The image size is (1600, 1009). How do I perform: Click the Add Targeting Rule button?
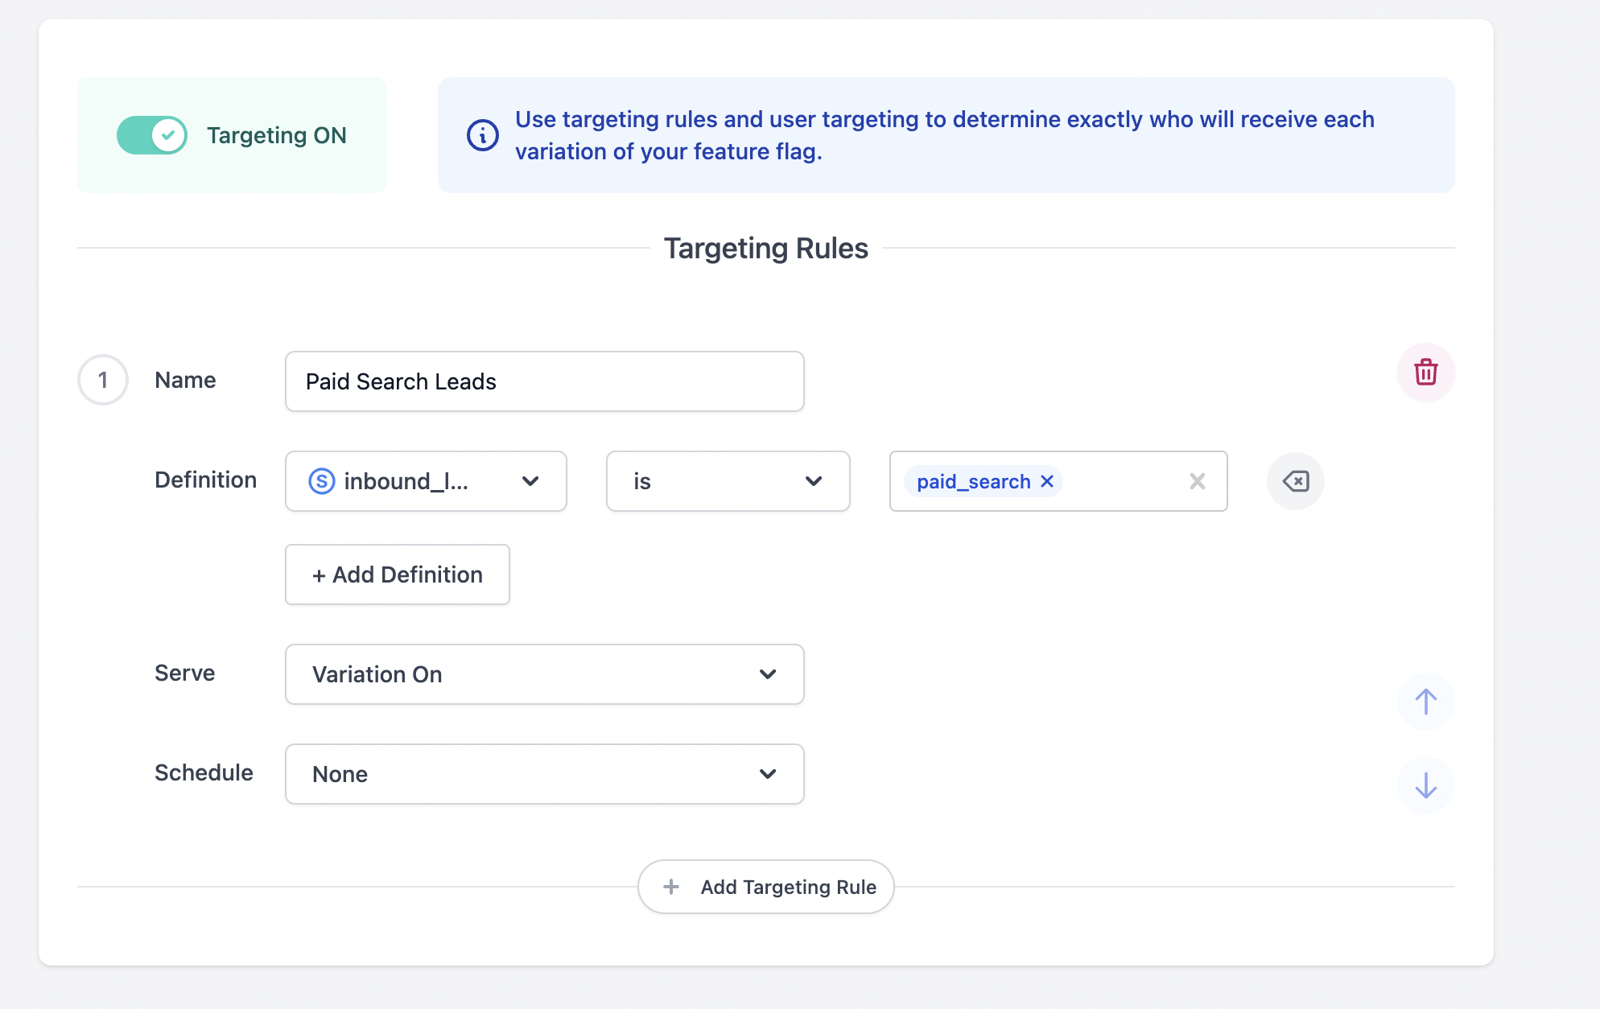pyautogui.click(x=765, y=886)
